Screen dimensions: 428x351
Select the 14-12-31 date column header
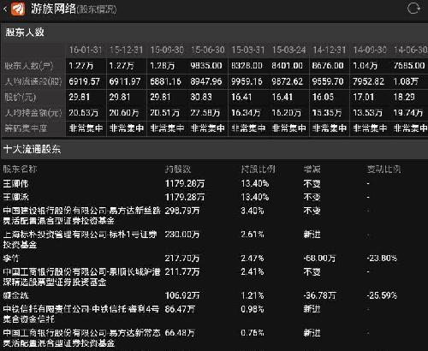pyautogui.click(x=330, y=50)
